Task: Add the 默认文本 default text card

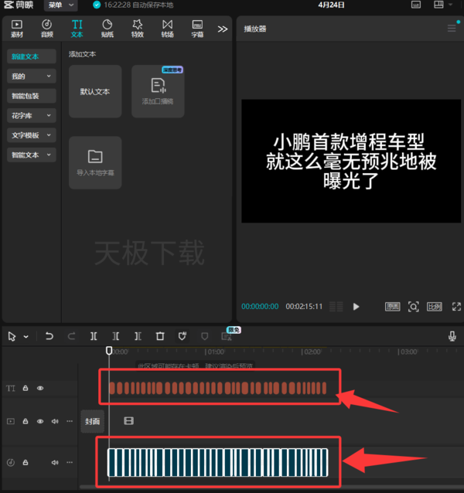Action: [x=95, y=91]
